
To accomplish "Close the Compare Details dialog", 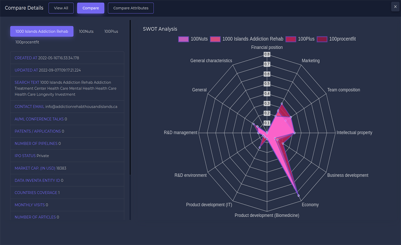I will [x=395, y=7].
